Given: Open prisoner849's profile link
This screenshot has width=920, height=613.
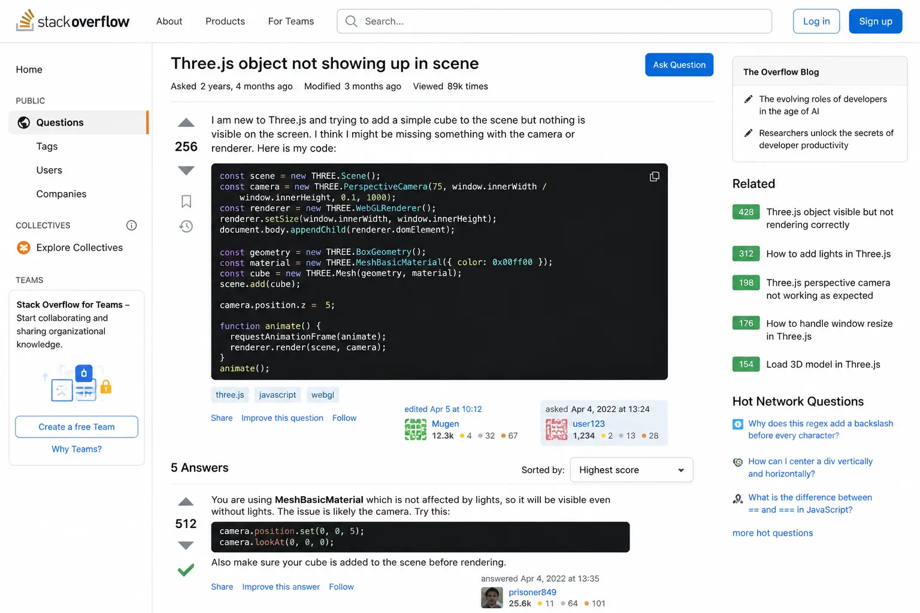Looking at the screenshot, I should tap(532, 593).
